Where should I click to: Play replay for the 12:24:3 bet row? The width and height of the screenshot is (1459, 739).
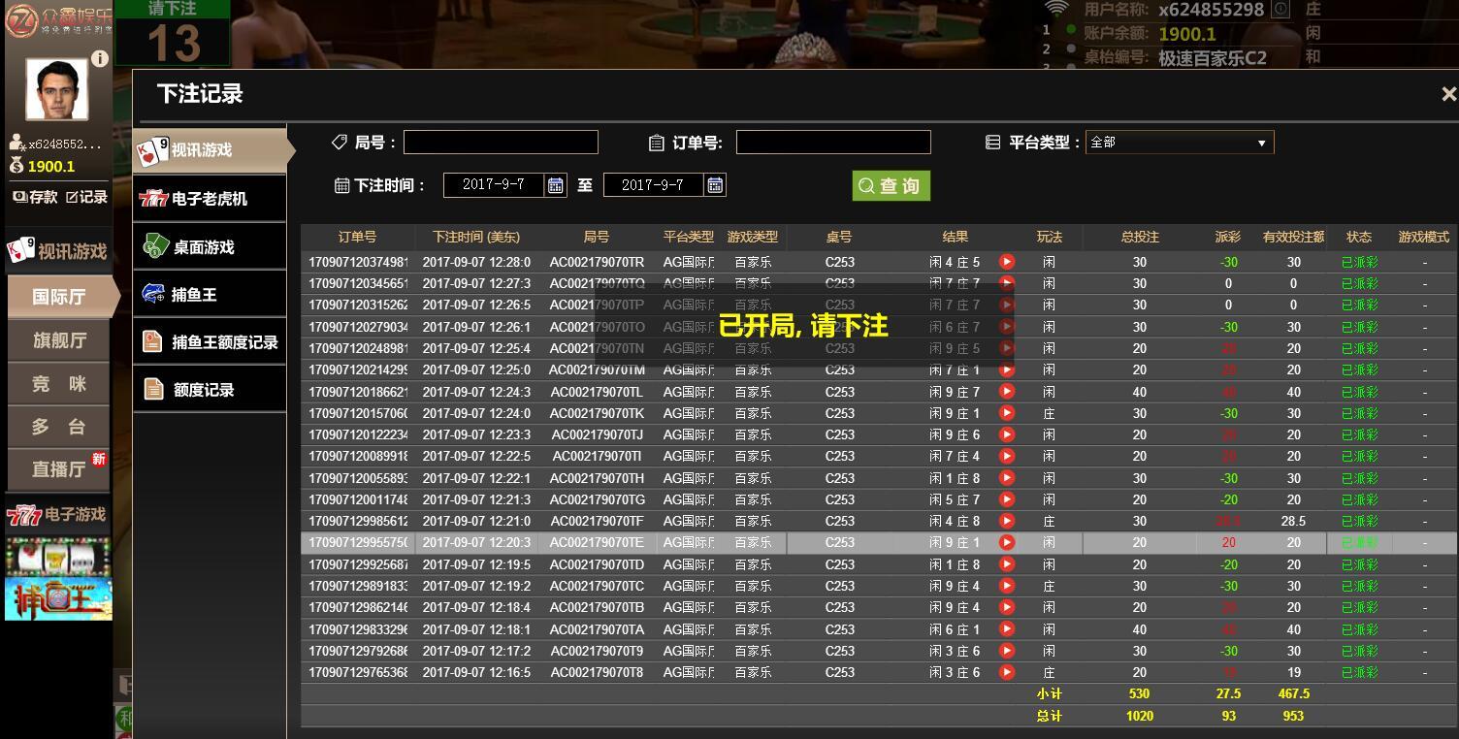pos(1007,392)
